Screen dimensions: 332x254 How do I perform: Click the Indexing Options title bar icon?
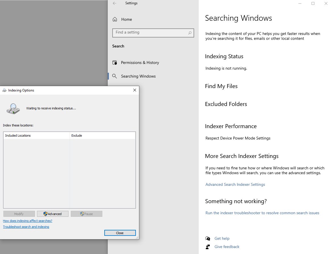4,90
